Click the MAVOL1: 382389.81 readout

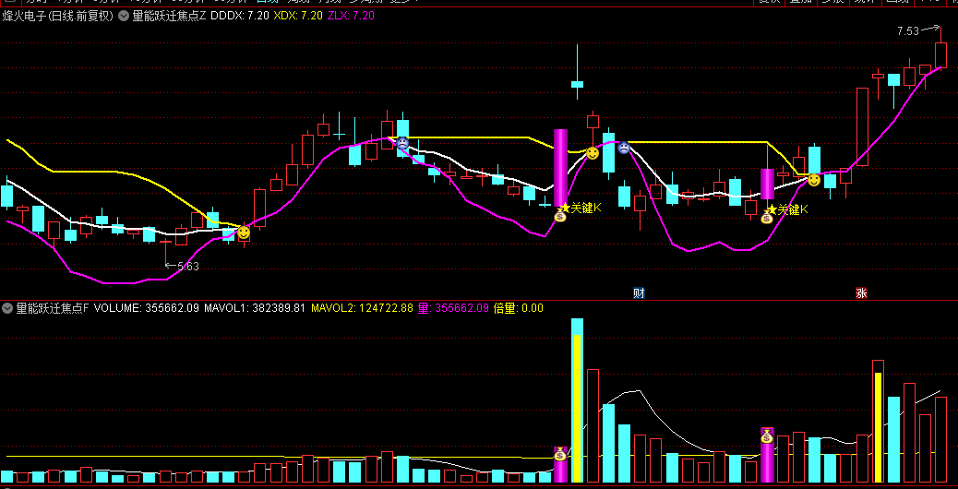point(254,308)
